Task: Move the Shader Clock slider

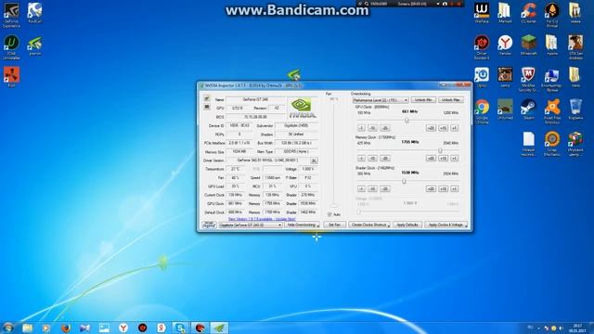Action: (405, 181)
